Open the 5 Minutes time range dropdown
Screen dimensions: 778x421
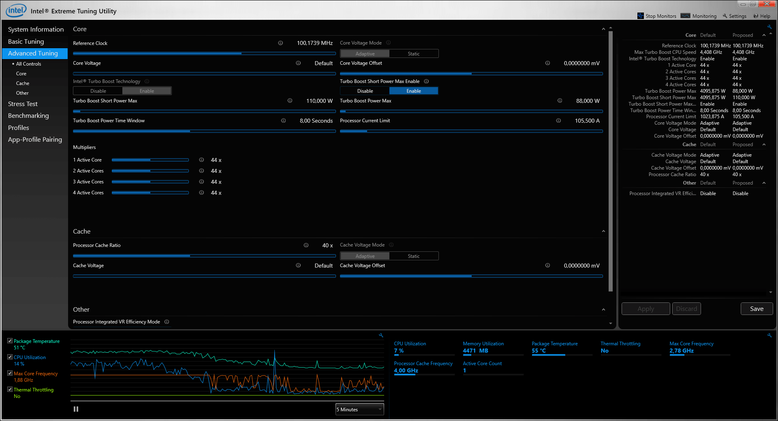click(x=359, y=410)
